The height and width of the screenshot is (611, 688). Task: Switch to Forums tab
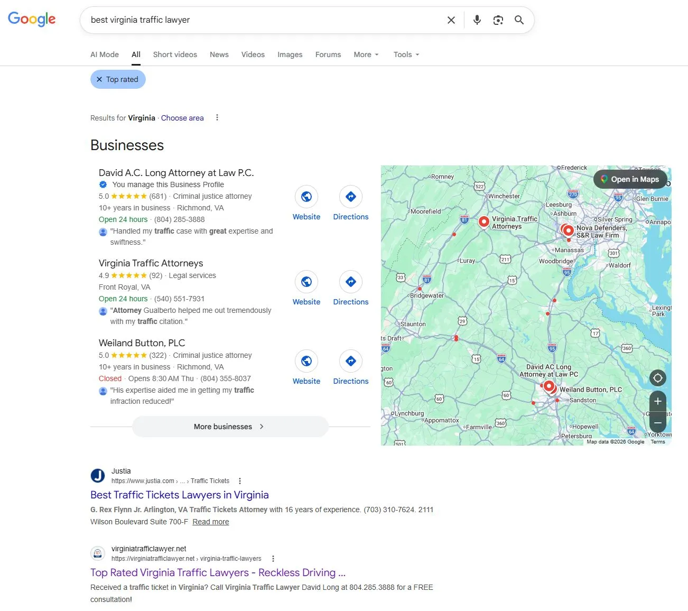pos(328,54)
